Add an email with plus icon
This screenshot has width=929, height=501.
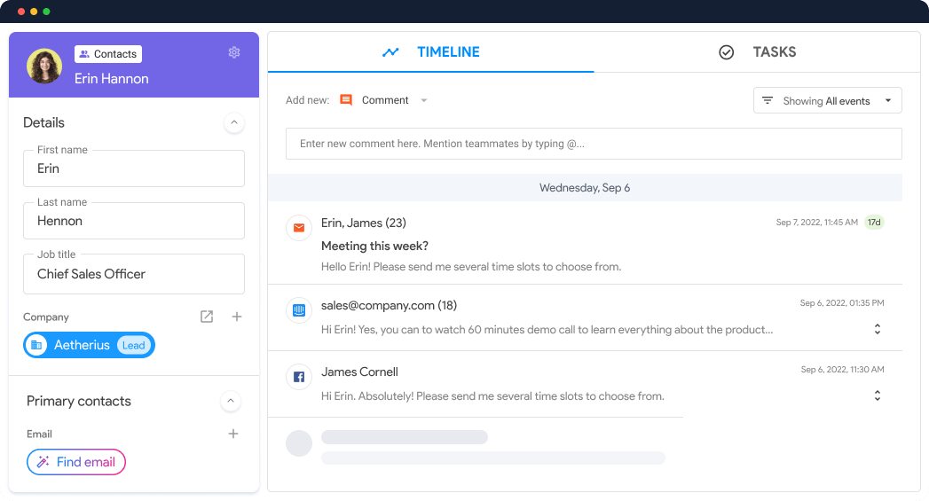(x=233, y=434)
